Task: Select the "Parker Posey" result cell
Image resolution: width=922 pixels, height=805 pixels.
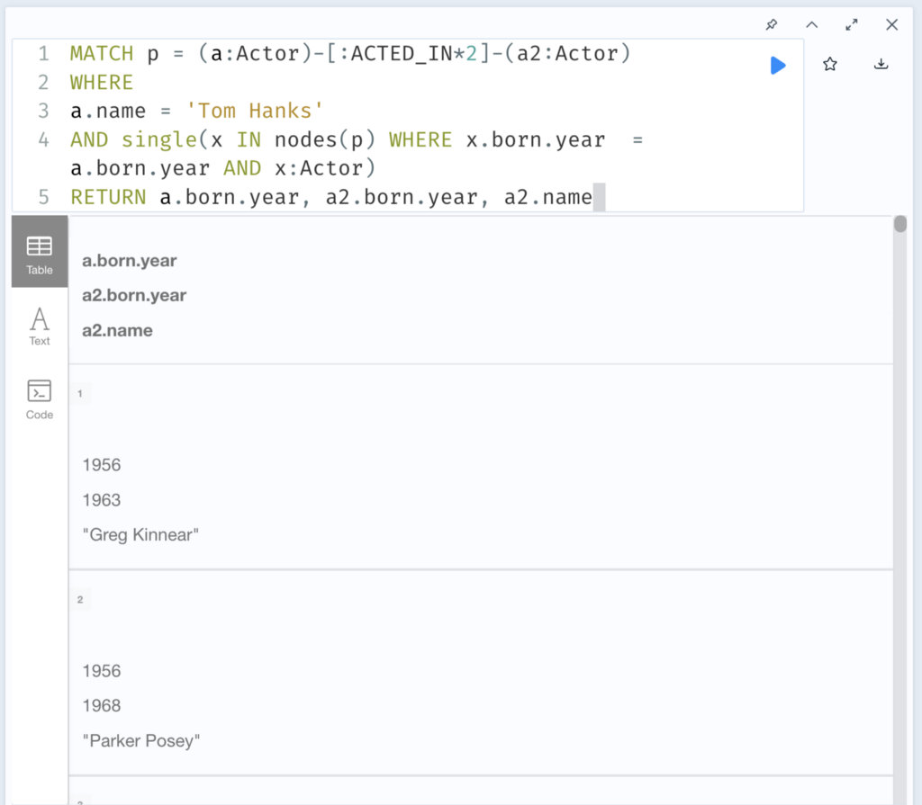Action: (x=141, y=740)
